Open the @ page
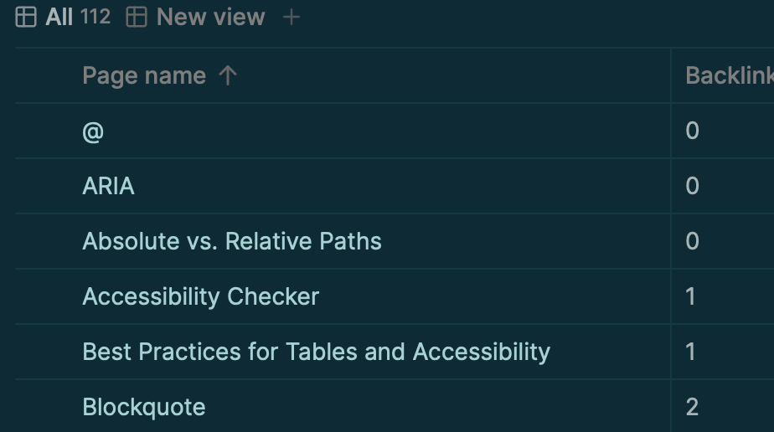The width and height of the screenshot is (774, 432). point(93,131)
